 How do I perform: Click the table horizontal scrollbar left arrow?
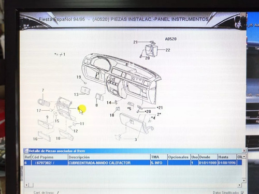[26, 185]
